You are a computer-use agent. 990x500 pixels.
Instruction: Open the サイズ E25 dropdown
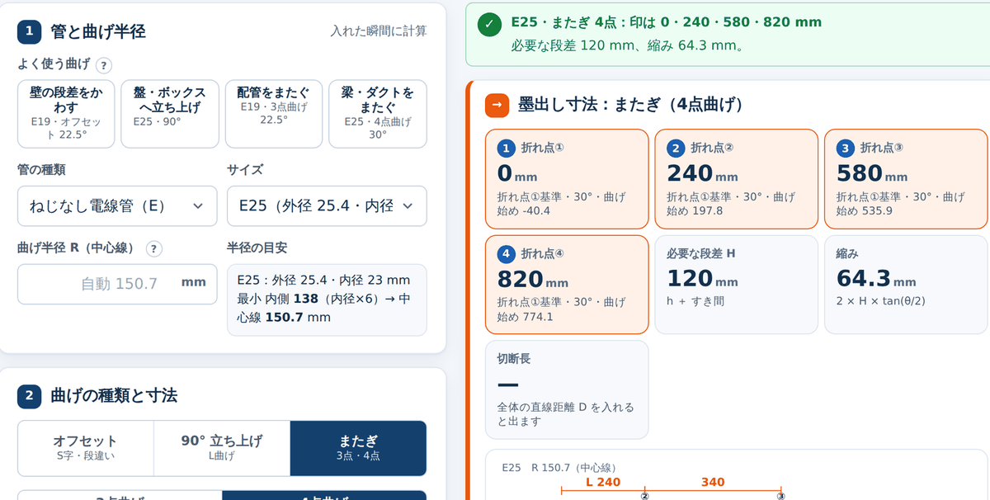[x=327, y=206]
